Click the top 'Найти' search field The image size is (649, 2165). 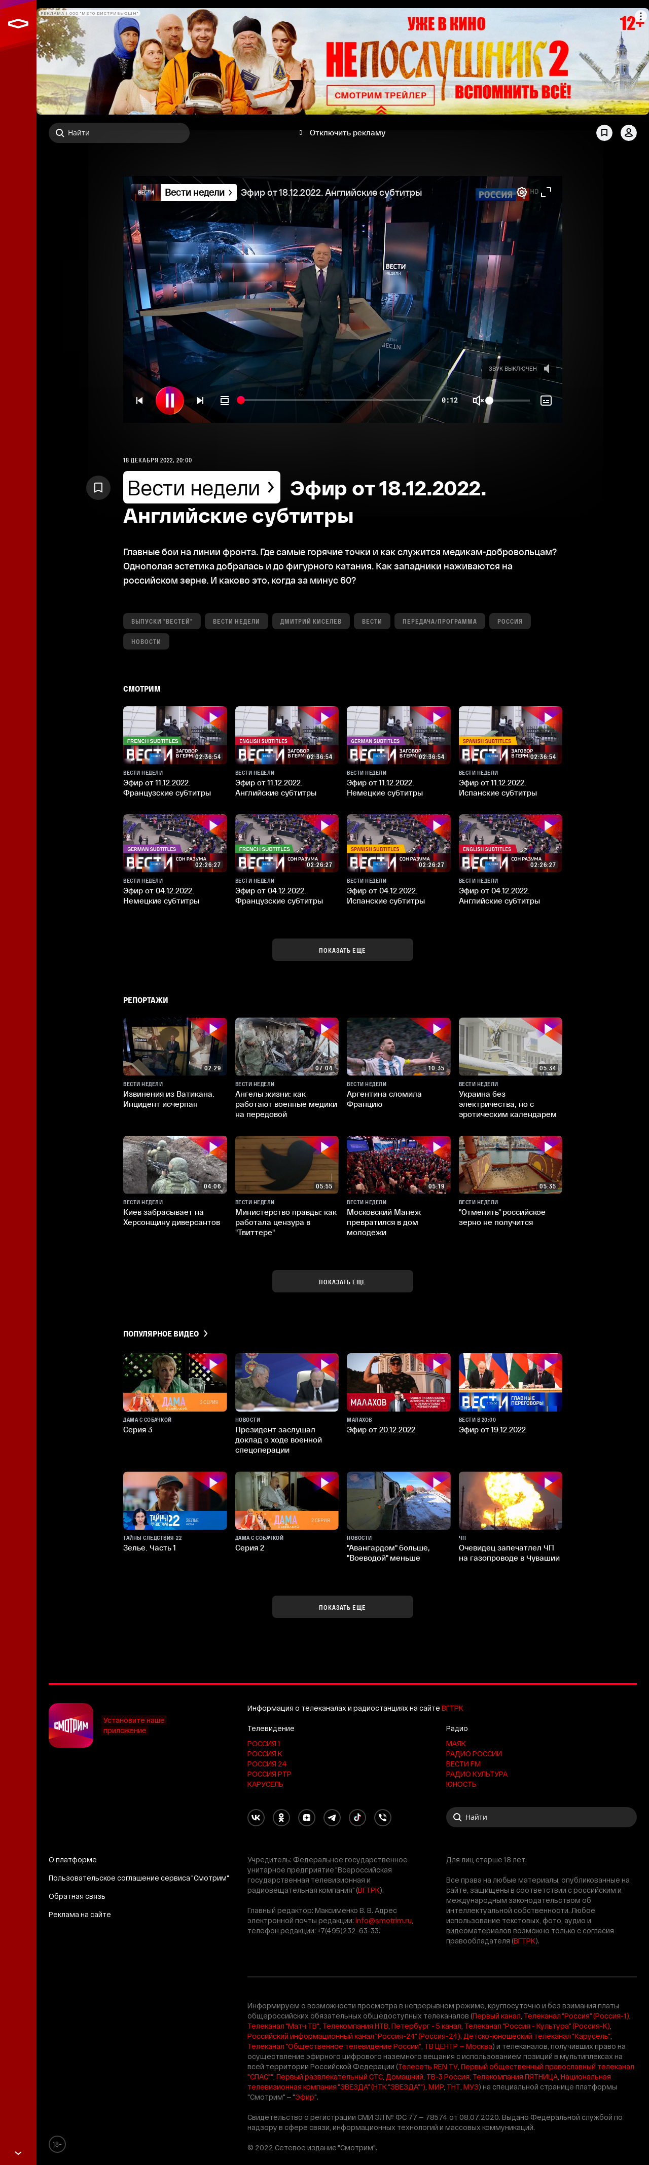(119, 133)
